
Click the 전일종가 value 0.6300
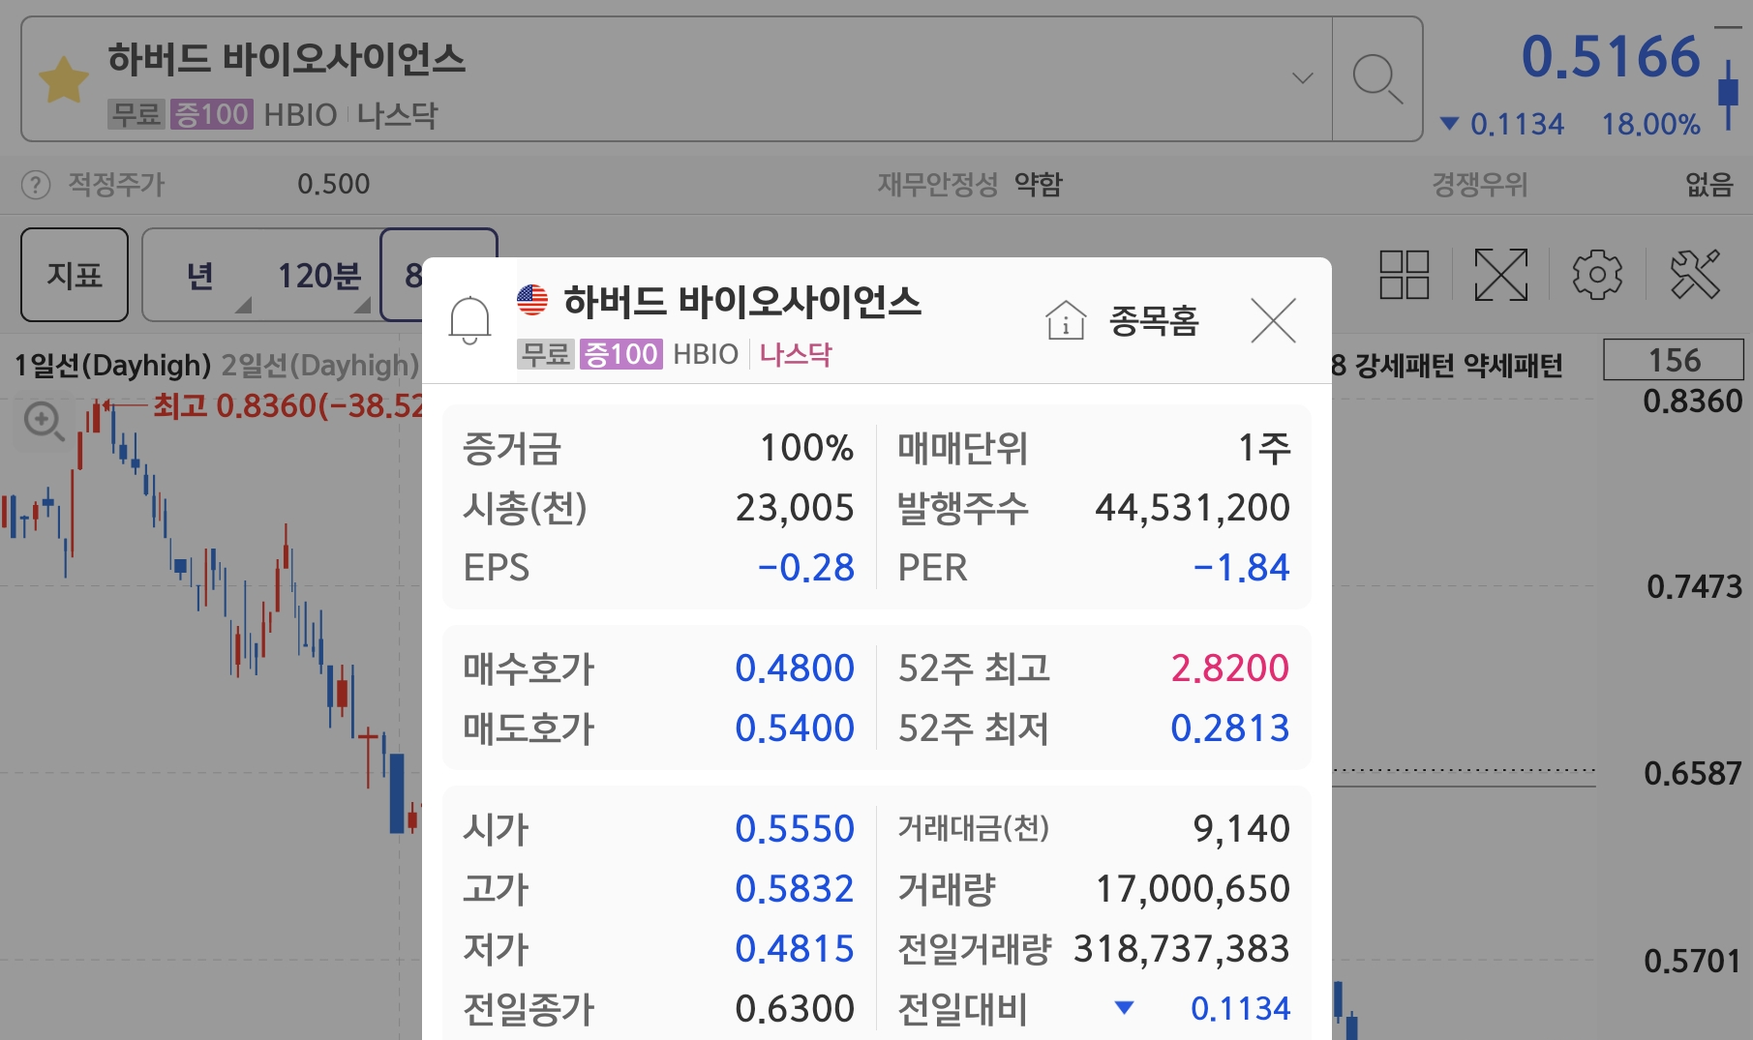point(795,1009)
